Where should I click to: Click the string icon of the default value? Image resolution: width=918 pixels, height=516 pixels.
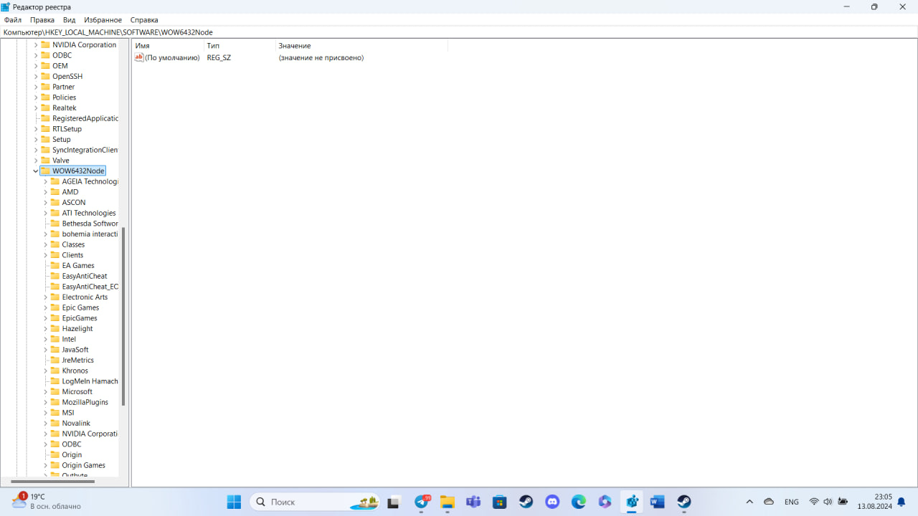pos(139,57)
